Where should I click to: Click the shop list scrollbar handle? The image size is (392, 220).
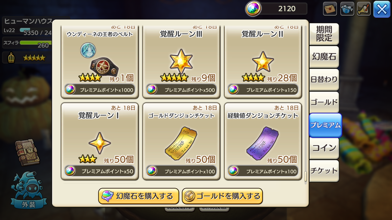(x=305, y=176)
